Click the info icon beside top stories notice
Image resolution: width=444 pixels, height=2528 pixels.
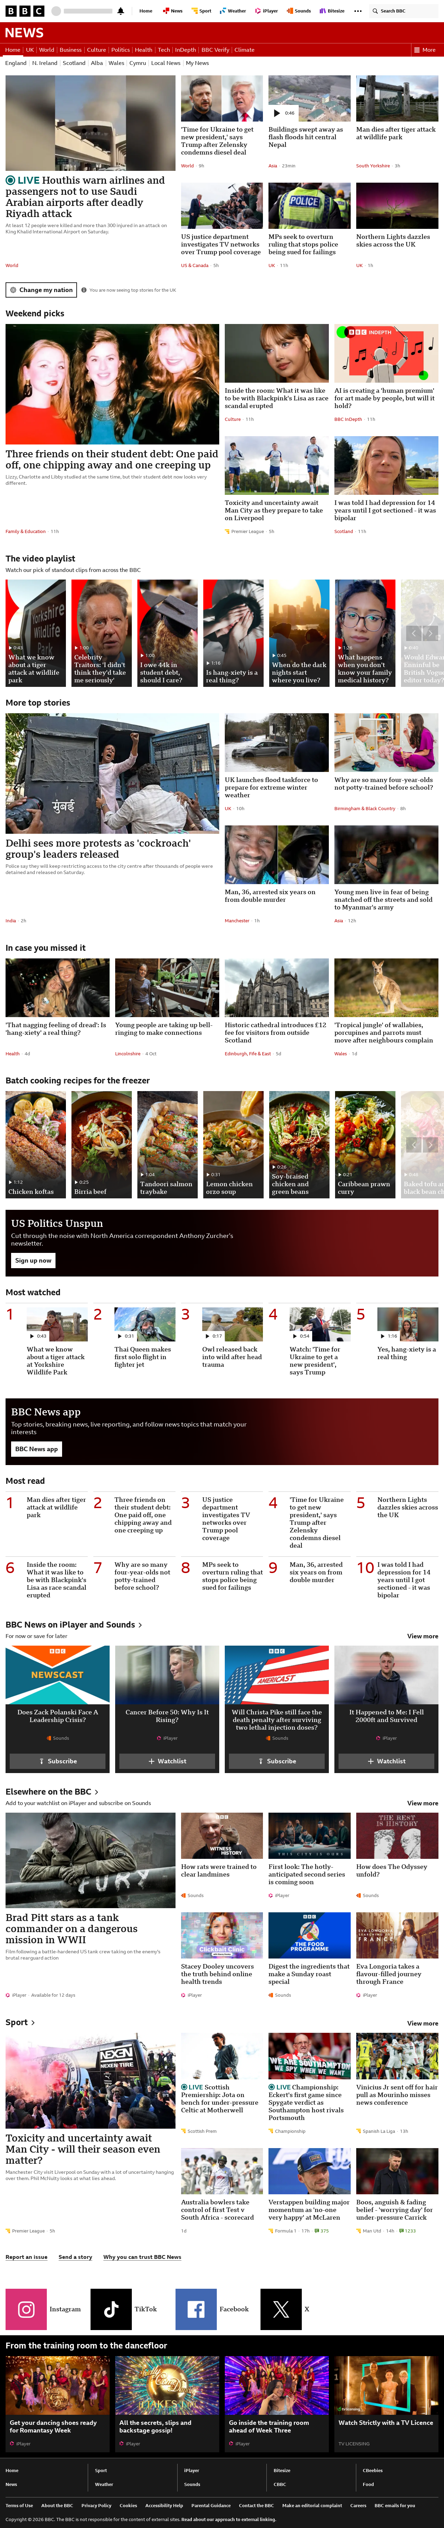pyautogui.click(x=84, y=290)
